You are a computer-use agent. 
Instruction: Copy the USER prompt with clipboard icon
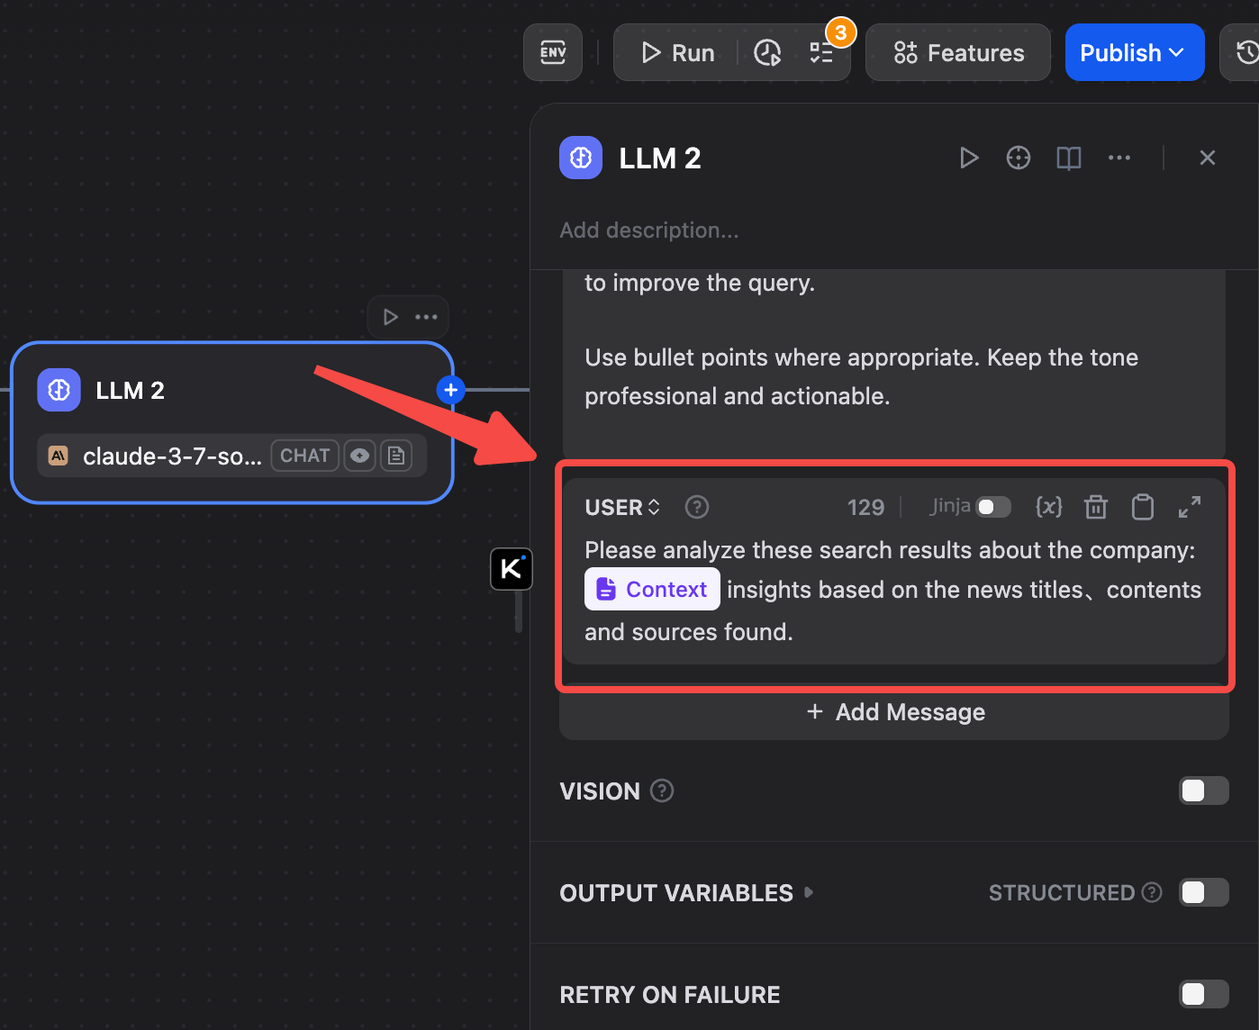1143,507
